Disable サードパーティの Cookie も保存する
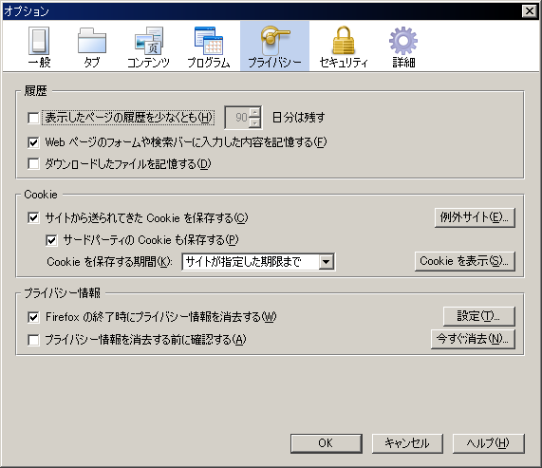This screenshot has width=542, height=468. [51, 240]
